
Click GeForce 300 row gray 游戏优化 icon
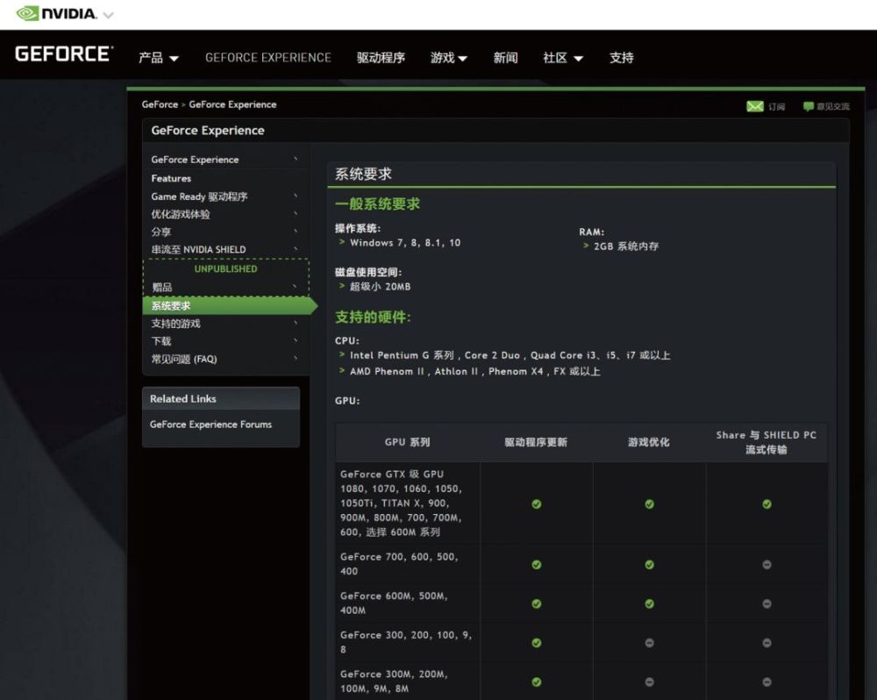649,643
